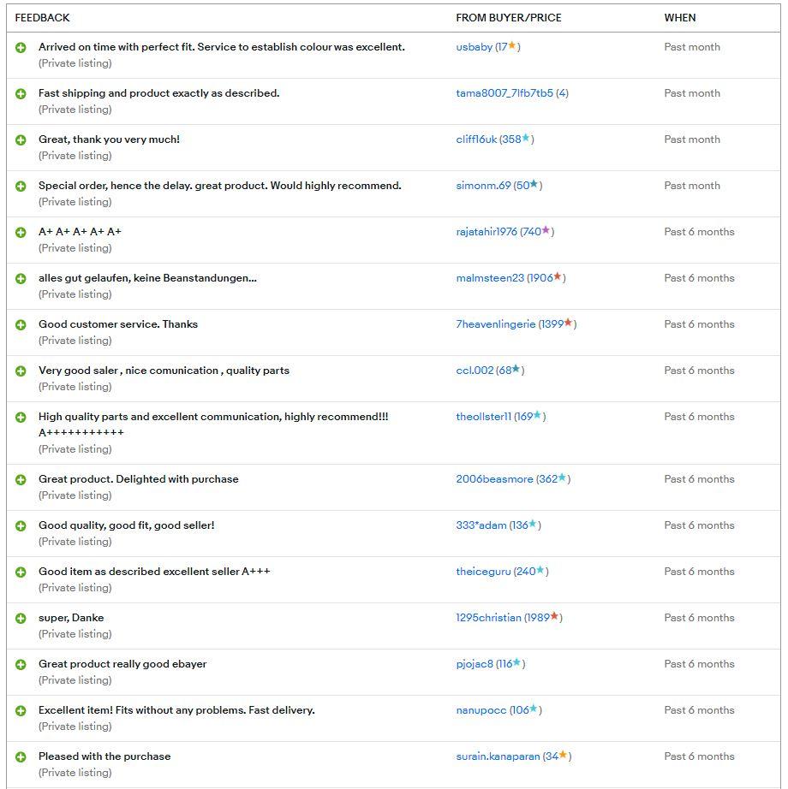Open buyer profile tama8007_7lfb7tb5
Screen dimensions: 788x789
click(504, 93)
